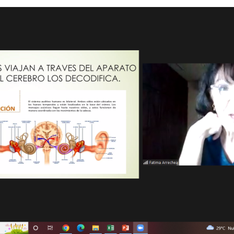Click the shared slide with ear diagram
The height and width of the screenshot is (234, 234).
tap(70, 114)
